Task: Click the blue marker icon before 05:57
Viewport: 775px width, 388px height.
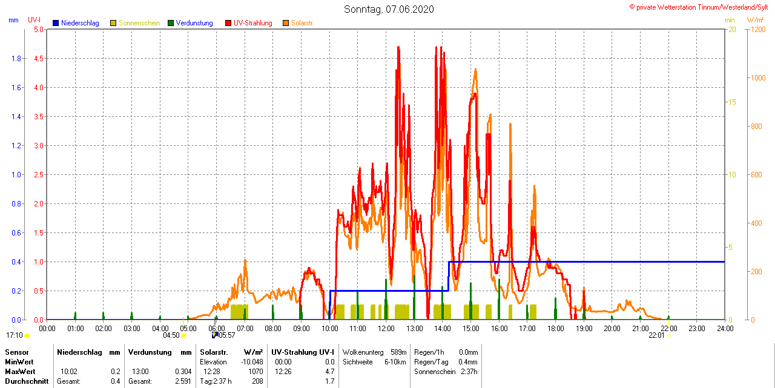Action: click(214, 335)
